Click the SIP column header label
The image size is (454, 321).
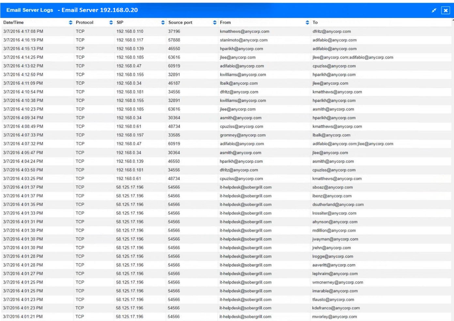[120, 23]
